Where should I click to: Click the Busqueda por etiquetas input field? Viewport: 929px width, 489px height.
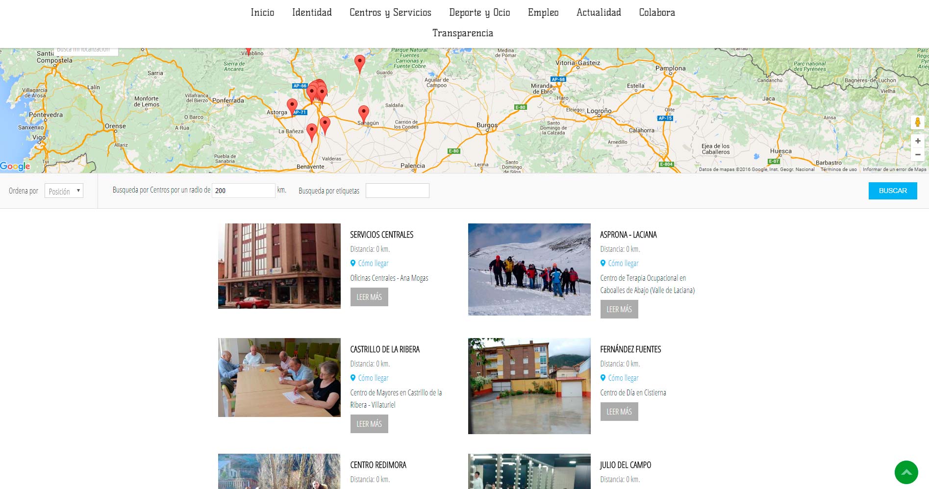(x=398, y=191)
